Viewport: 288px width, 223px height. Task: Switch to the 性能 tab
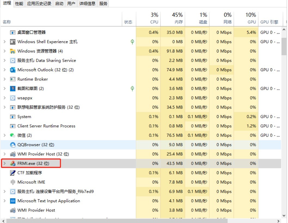click(19, 4)
